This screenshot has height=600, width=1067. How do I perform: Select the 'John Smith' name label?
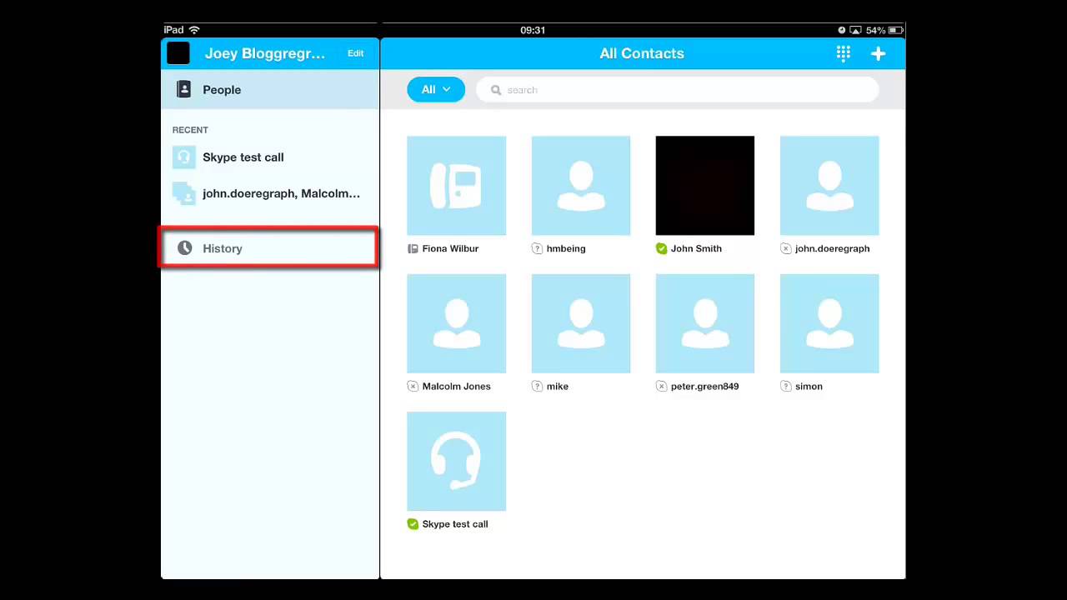696,248
